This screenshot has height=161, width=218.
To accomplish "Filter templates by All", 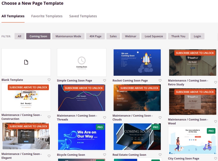I will coord(19,36).
